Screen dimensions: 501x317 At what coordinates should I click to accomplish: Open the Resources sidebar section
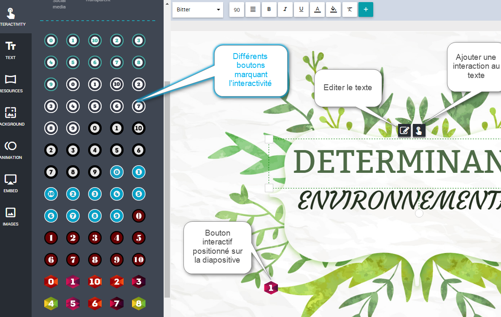pyautogui.click(x=11, y=83)
